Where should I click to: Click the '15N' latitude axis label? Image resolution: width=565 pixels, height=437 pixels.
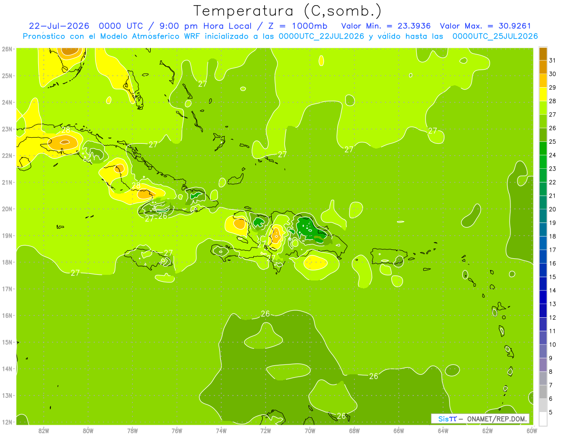7,342
